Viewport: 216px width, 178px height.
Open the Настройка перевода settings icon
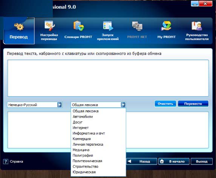pyautogui.click(x=49, y=26)
